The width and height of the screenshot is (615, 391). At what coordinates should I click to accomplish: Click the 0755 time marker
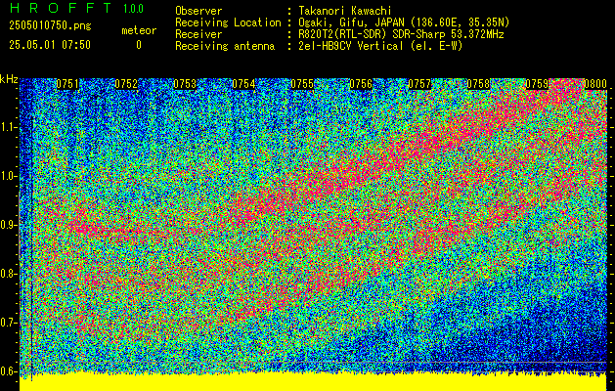tap(302, 84)
